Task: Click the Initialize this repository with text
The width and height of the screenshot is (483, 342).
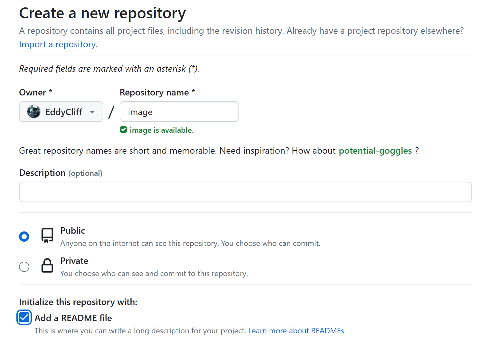Action: (78, 302)
